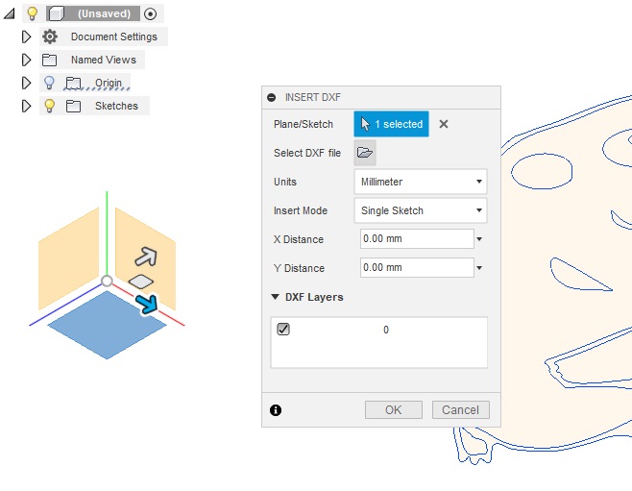Uncheck the layer 0 checkbox
Viewport: 632px width, 491px height.
[283, 330]
